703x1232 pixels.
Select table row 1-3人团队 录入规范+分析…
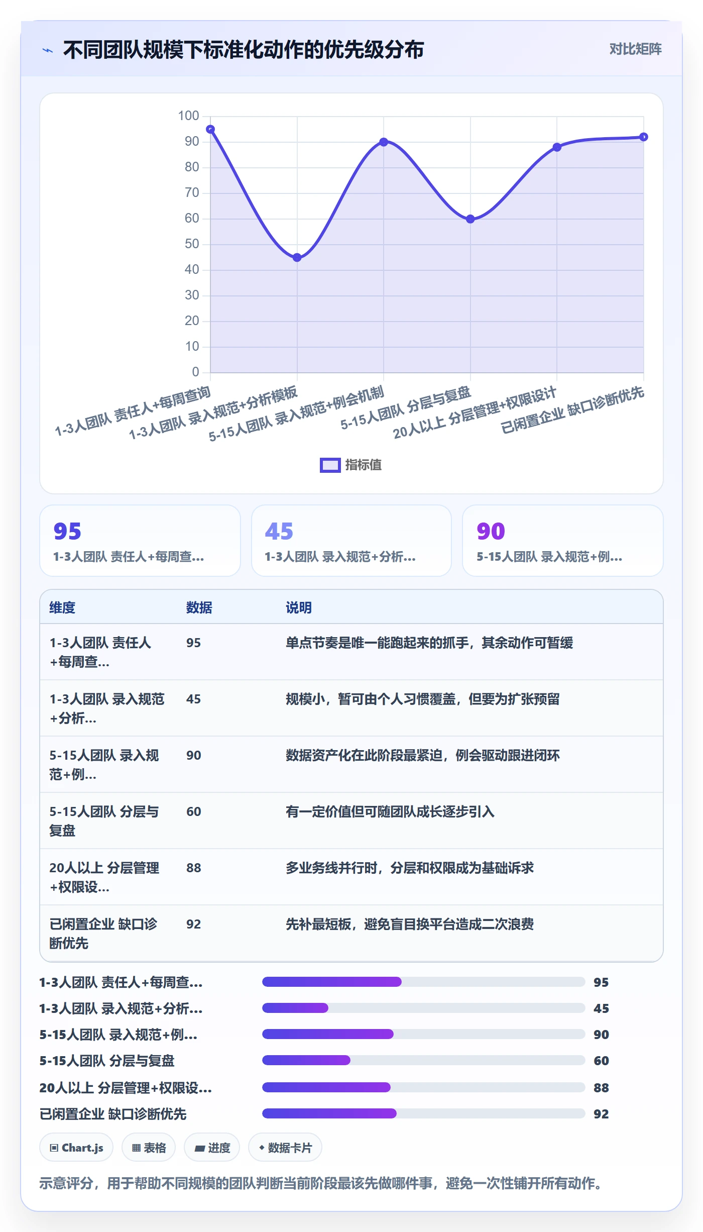351,708
